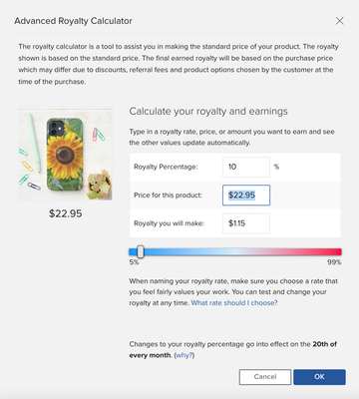The height and width of the screenshot is (399, 359).
Task: Click the 5% minimum slider label
Action: [x=134, y=262]
